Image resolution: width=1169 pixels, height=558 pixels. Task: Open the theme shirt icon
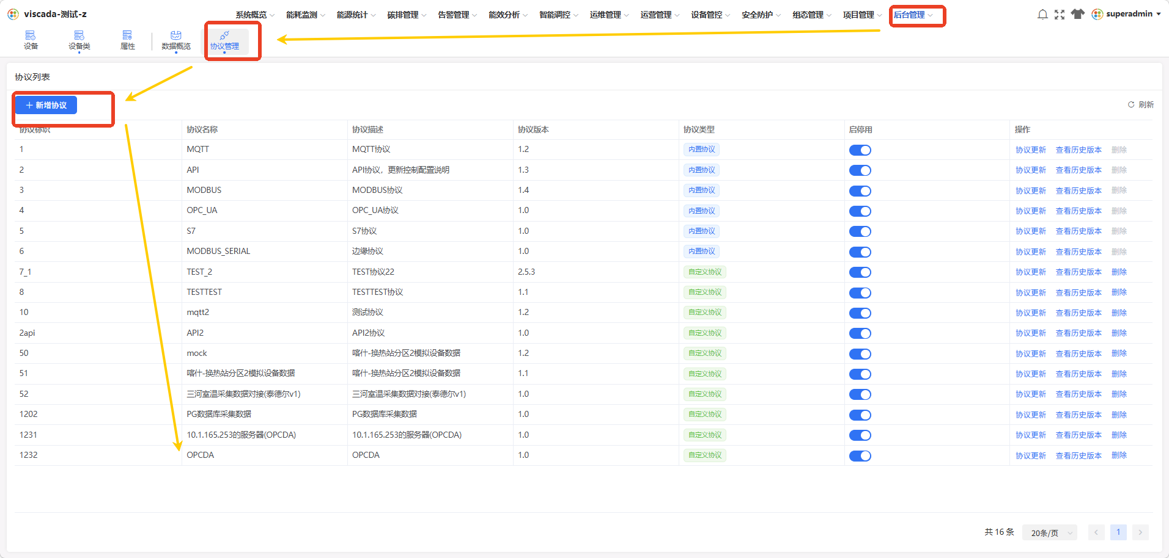pos(1078,14)
